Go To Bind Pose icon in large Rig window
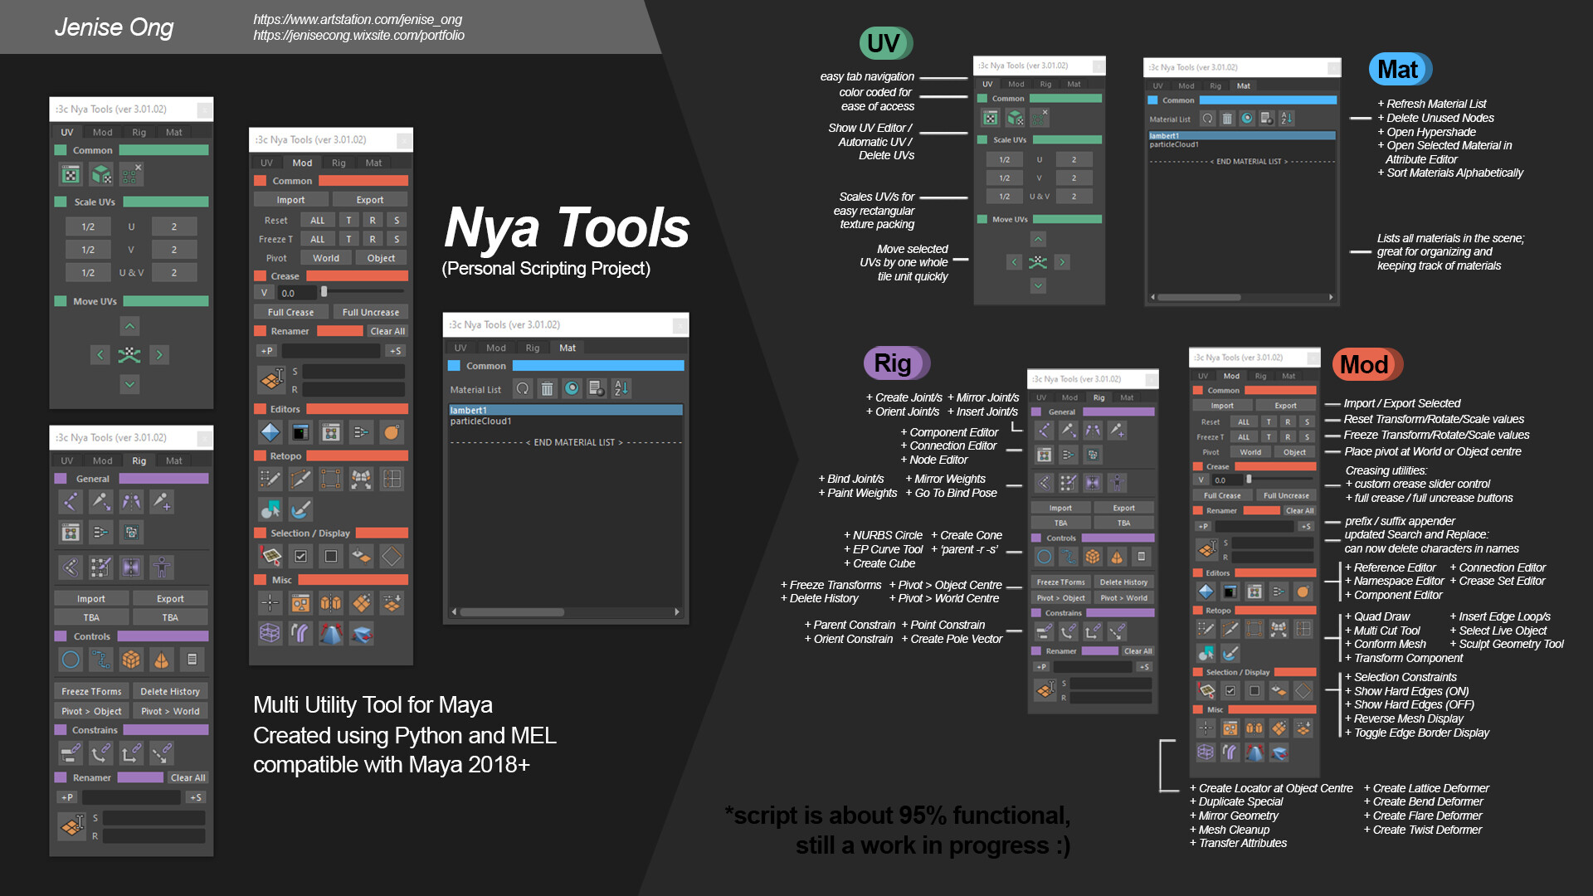1593x896 pixels. pyautogui.click(x=162, y=567)
